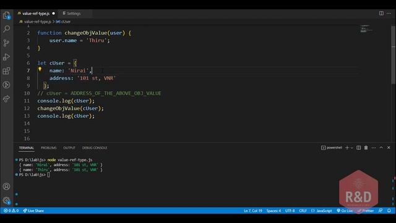Image resolution: width=396 pixels, height=223 pixels.
Task: Select the PROBLEMS panel tab
Action: click(x=49, y=147)
